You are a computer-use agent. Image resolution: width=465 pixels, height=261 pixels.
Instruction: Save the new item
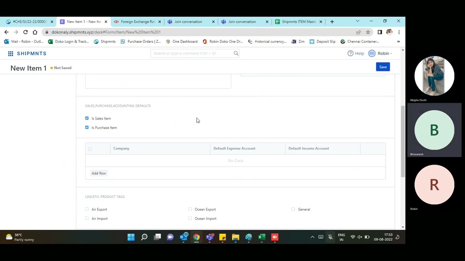click(x=383, y=67)
